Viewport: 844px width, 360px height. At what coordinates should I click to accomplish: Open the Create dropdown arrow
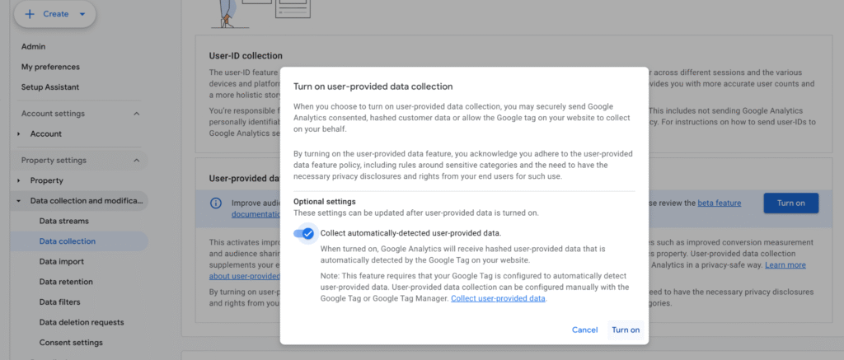pyautogui.click(x=82, y=14)
